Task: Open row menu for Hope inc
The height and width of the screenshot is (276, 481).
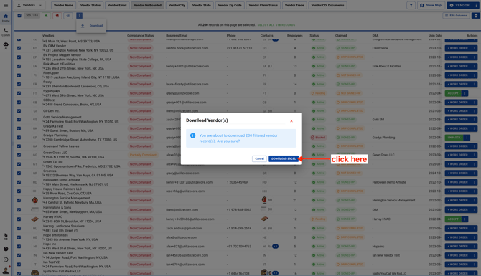Action: (x=475, y=247)
